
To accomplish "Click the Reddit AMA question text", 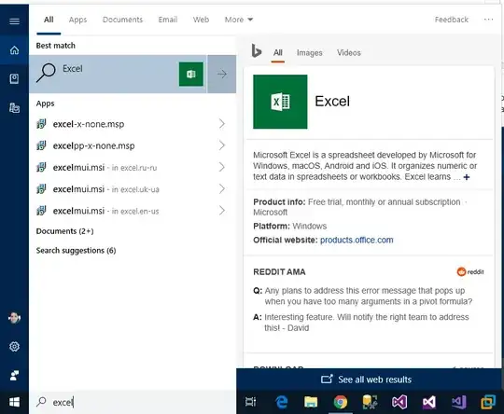I will tap(369, 296).
